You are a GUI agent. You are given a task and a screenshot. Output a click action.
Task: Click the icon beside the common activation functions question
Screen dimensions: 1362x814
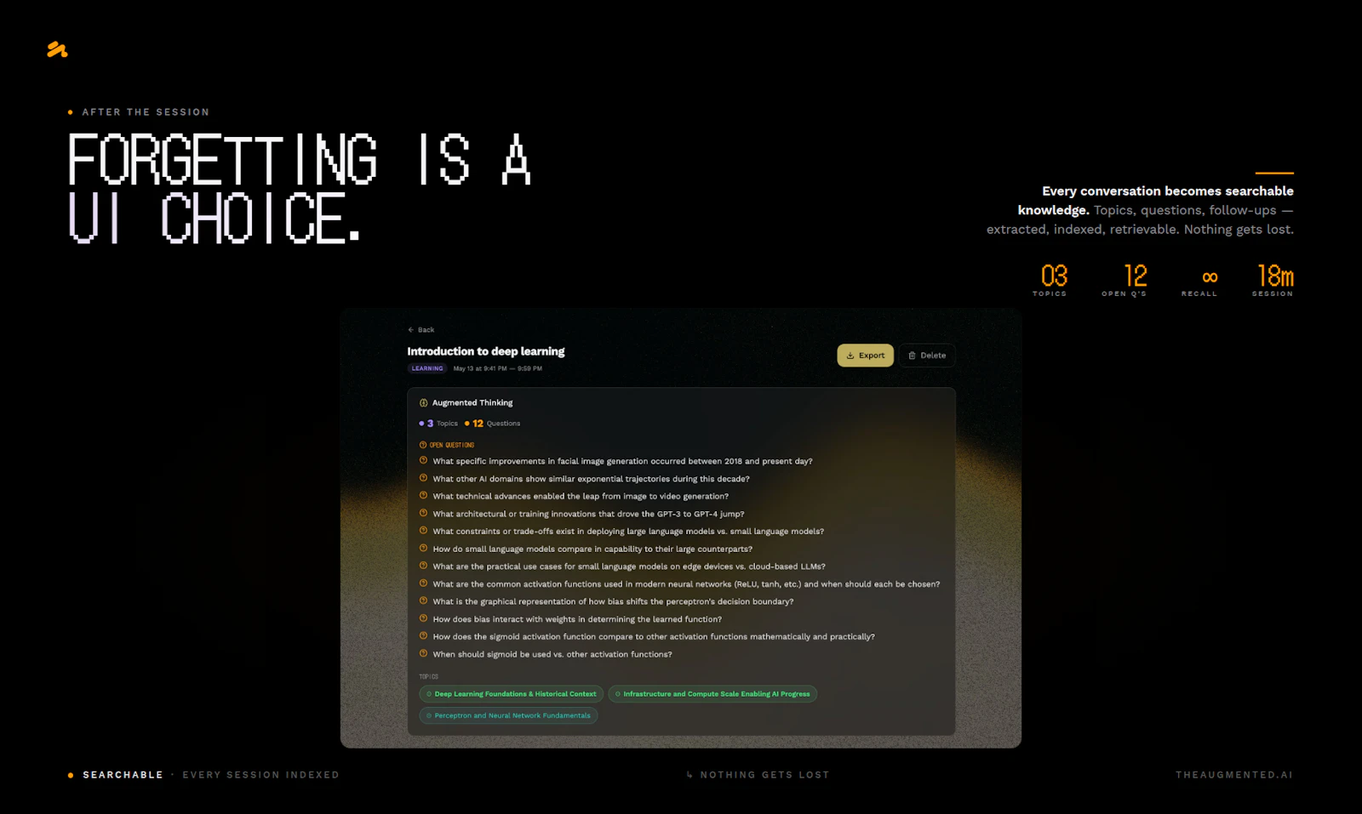tap(423, 583)
